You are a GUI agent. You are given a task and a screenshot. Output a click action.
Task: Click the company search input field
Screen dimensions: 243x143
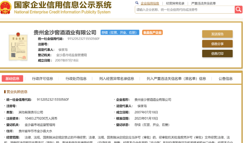[185, 10]
